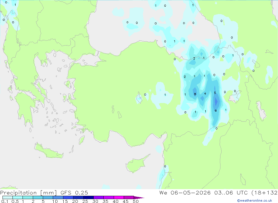The width and height of the screenshot is (278, 203).
Task: Click the 5–10 mm legend color swatch
Action: pos(48,197)
